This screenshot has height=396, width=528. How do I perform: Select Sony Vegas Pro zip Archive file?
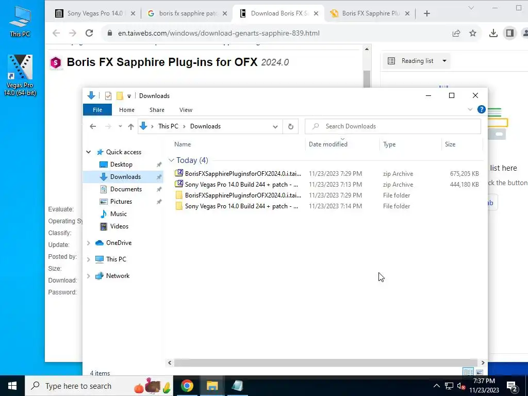coord(326,185)
